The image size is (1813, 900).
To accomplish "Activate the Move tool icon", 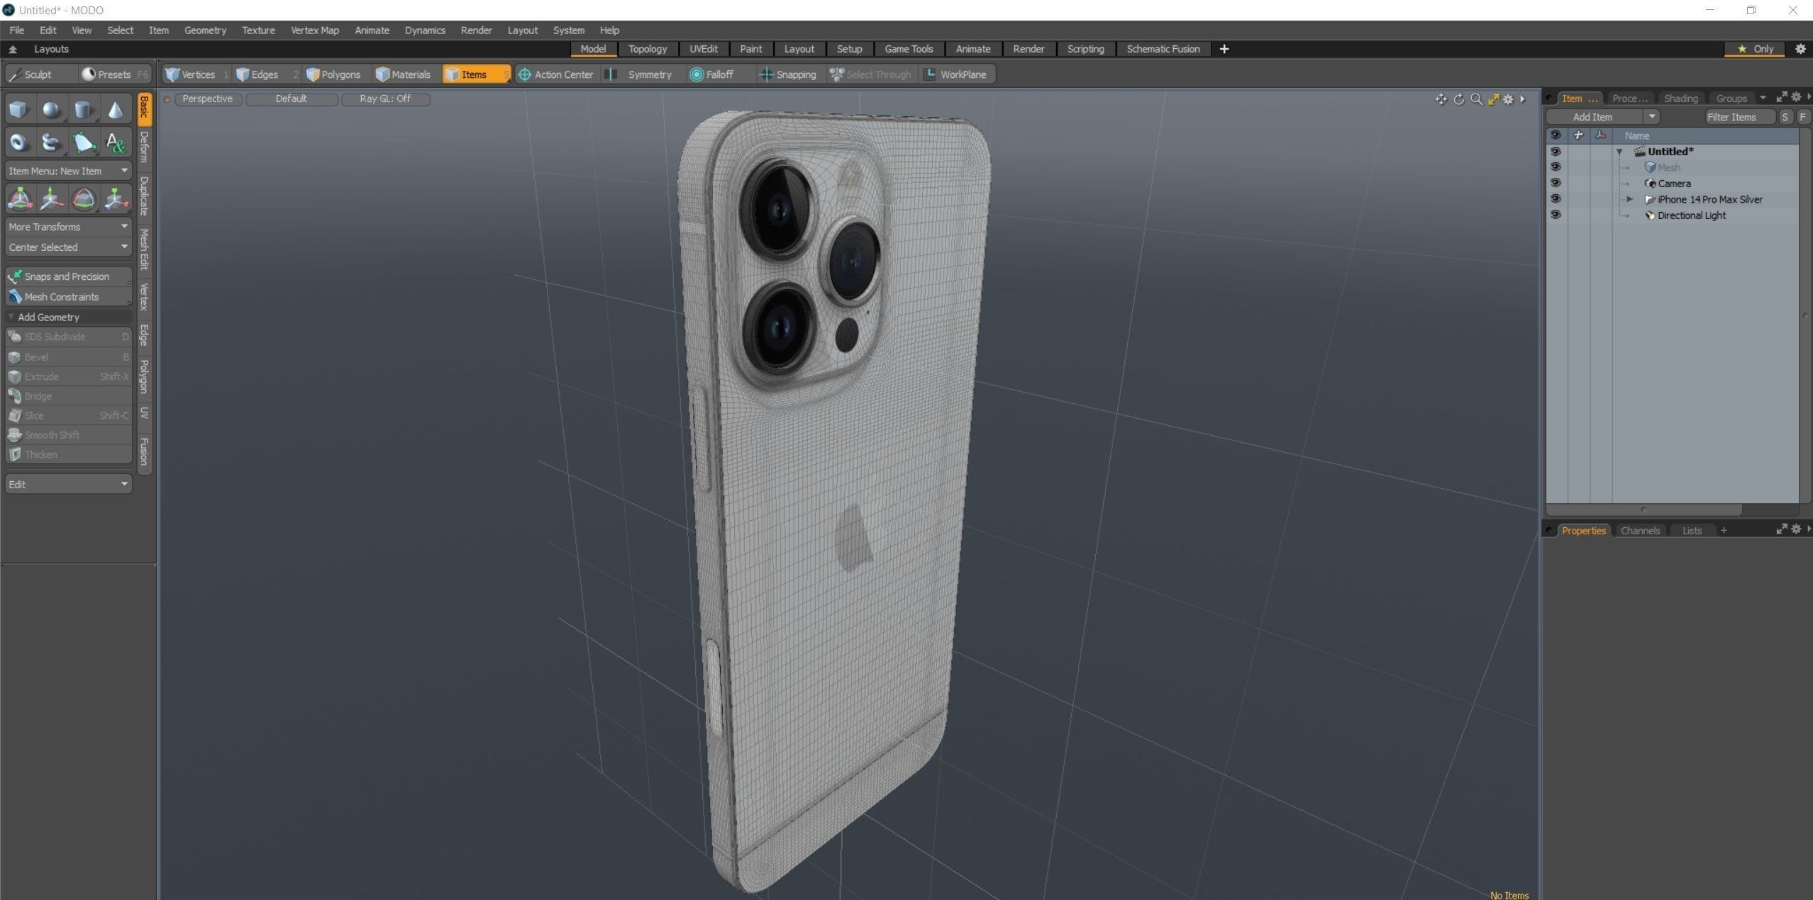I will click(x=51, y=199).
